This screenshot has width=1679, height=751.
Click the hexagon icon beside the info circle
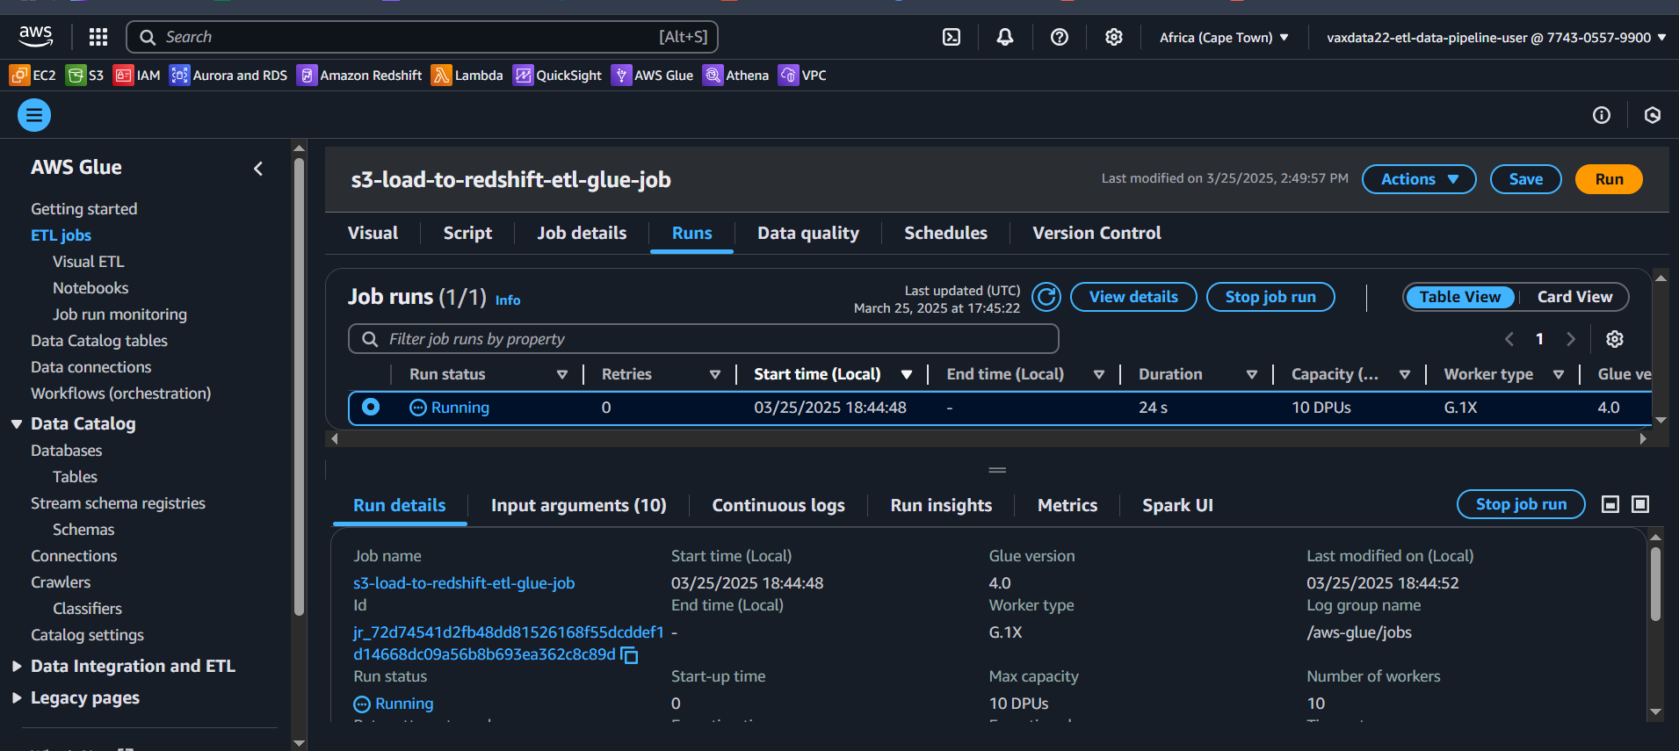1653,115
